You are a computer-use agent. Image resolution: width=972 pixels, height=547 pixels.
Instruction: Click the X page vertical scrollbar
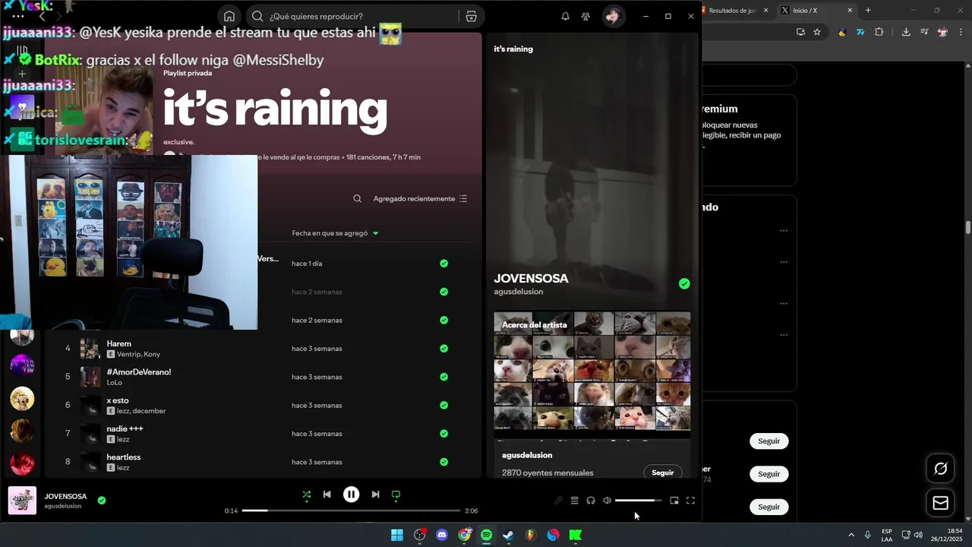968,228
